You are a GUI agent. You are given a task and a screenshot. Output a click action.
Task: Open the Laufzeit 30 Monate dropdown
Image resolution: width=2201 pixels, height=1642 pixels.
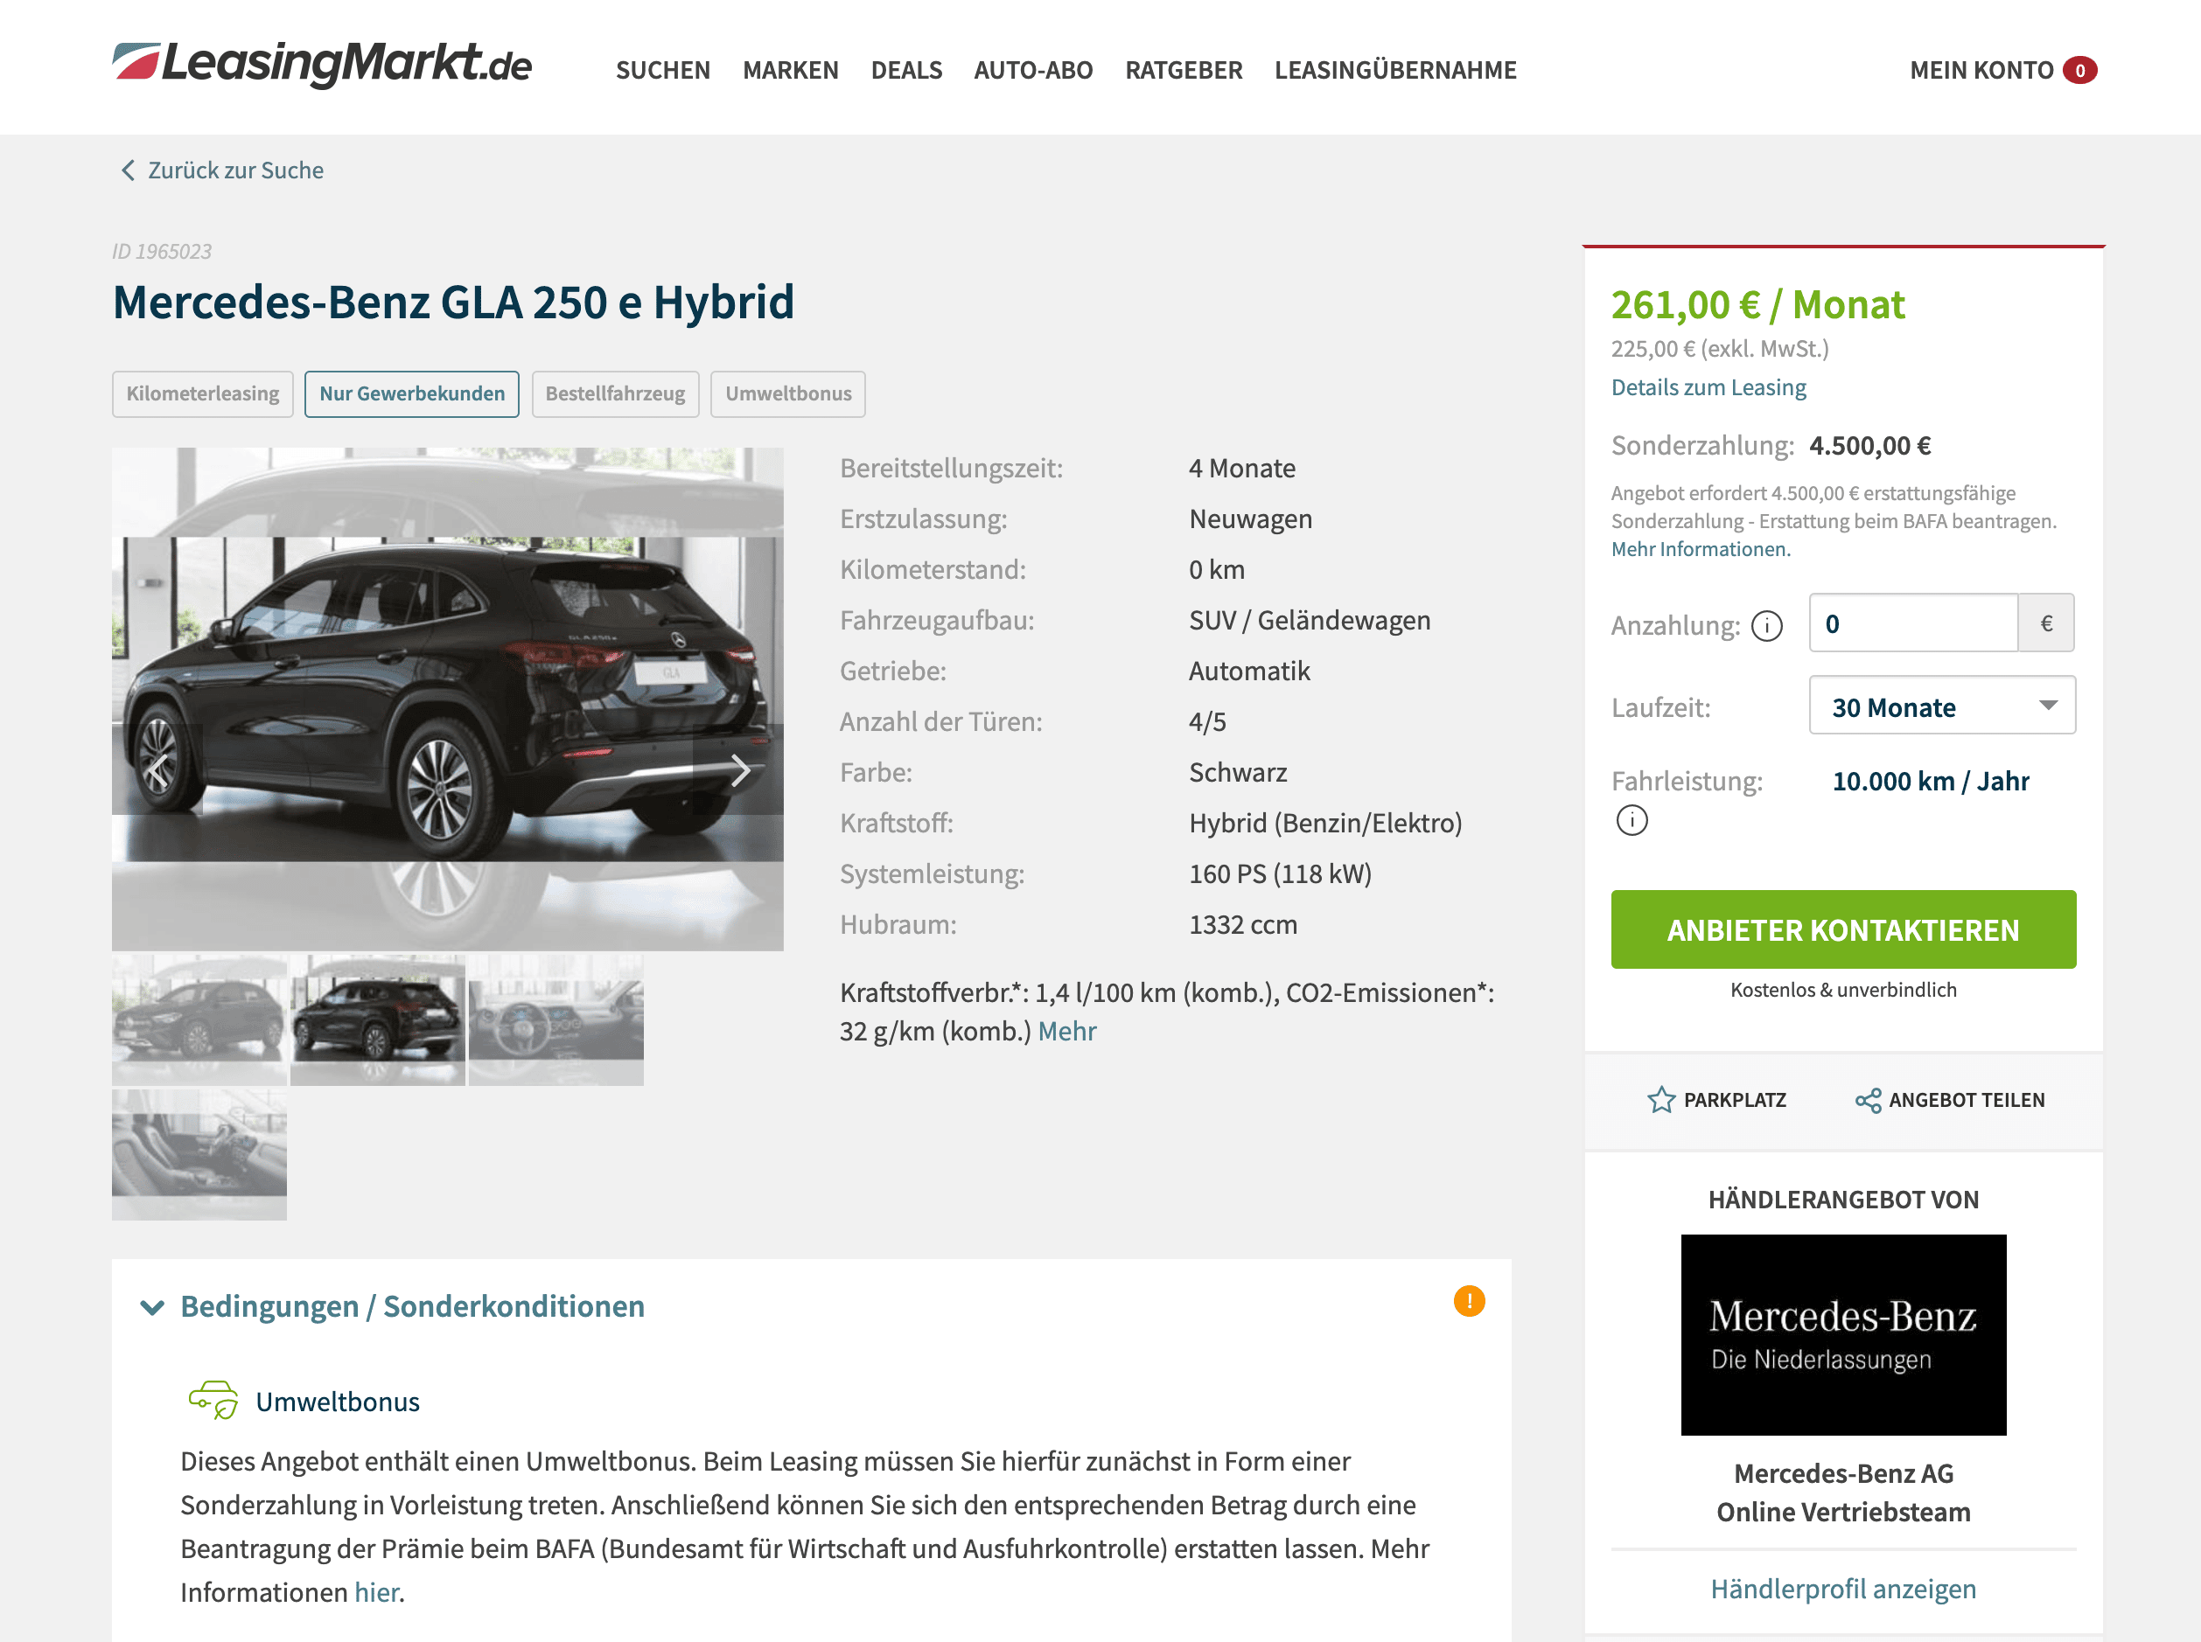(x=1940, y=706)
